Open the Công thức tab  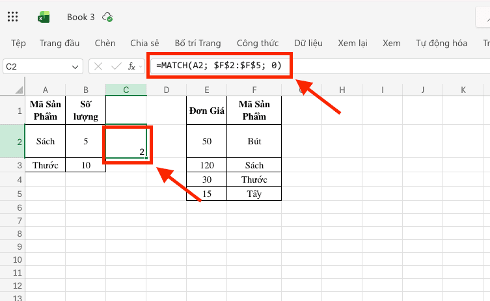tap(258, 43)
